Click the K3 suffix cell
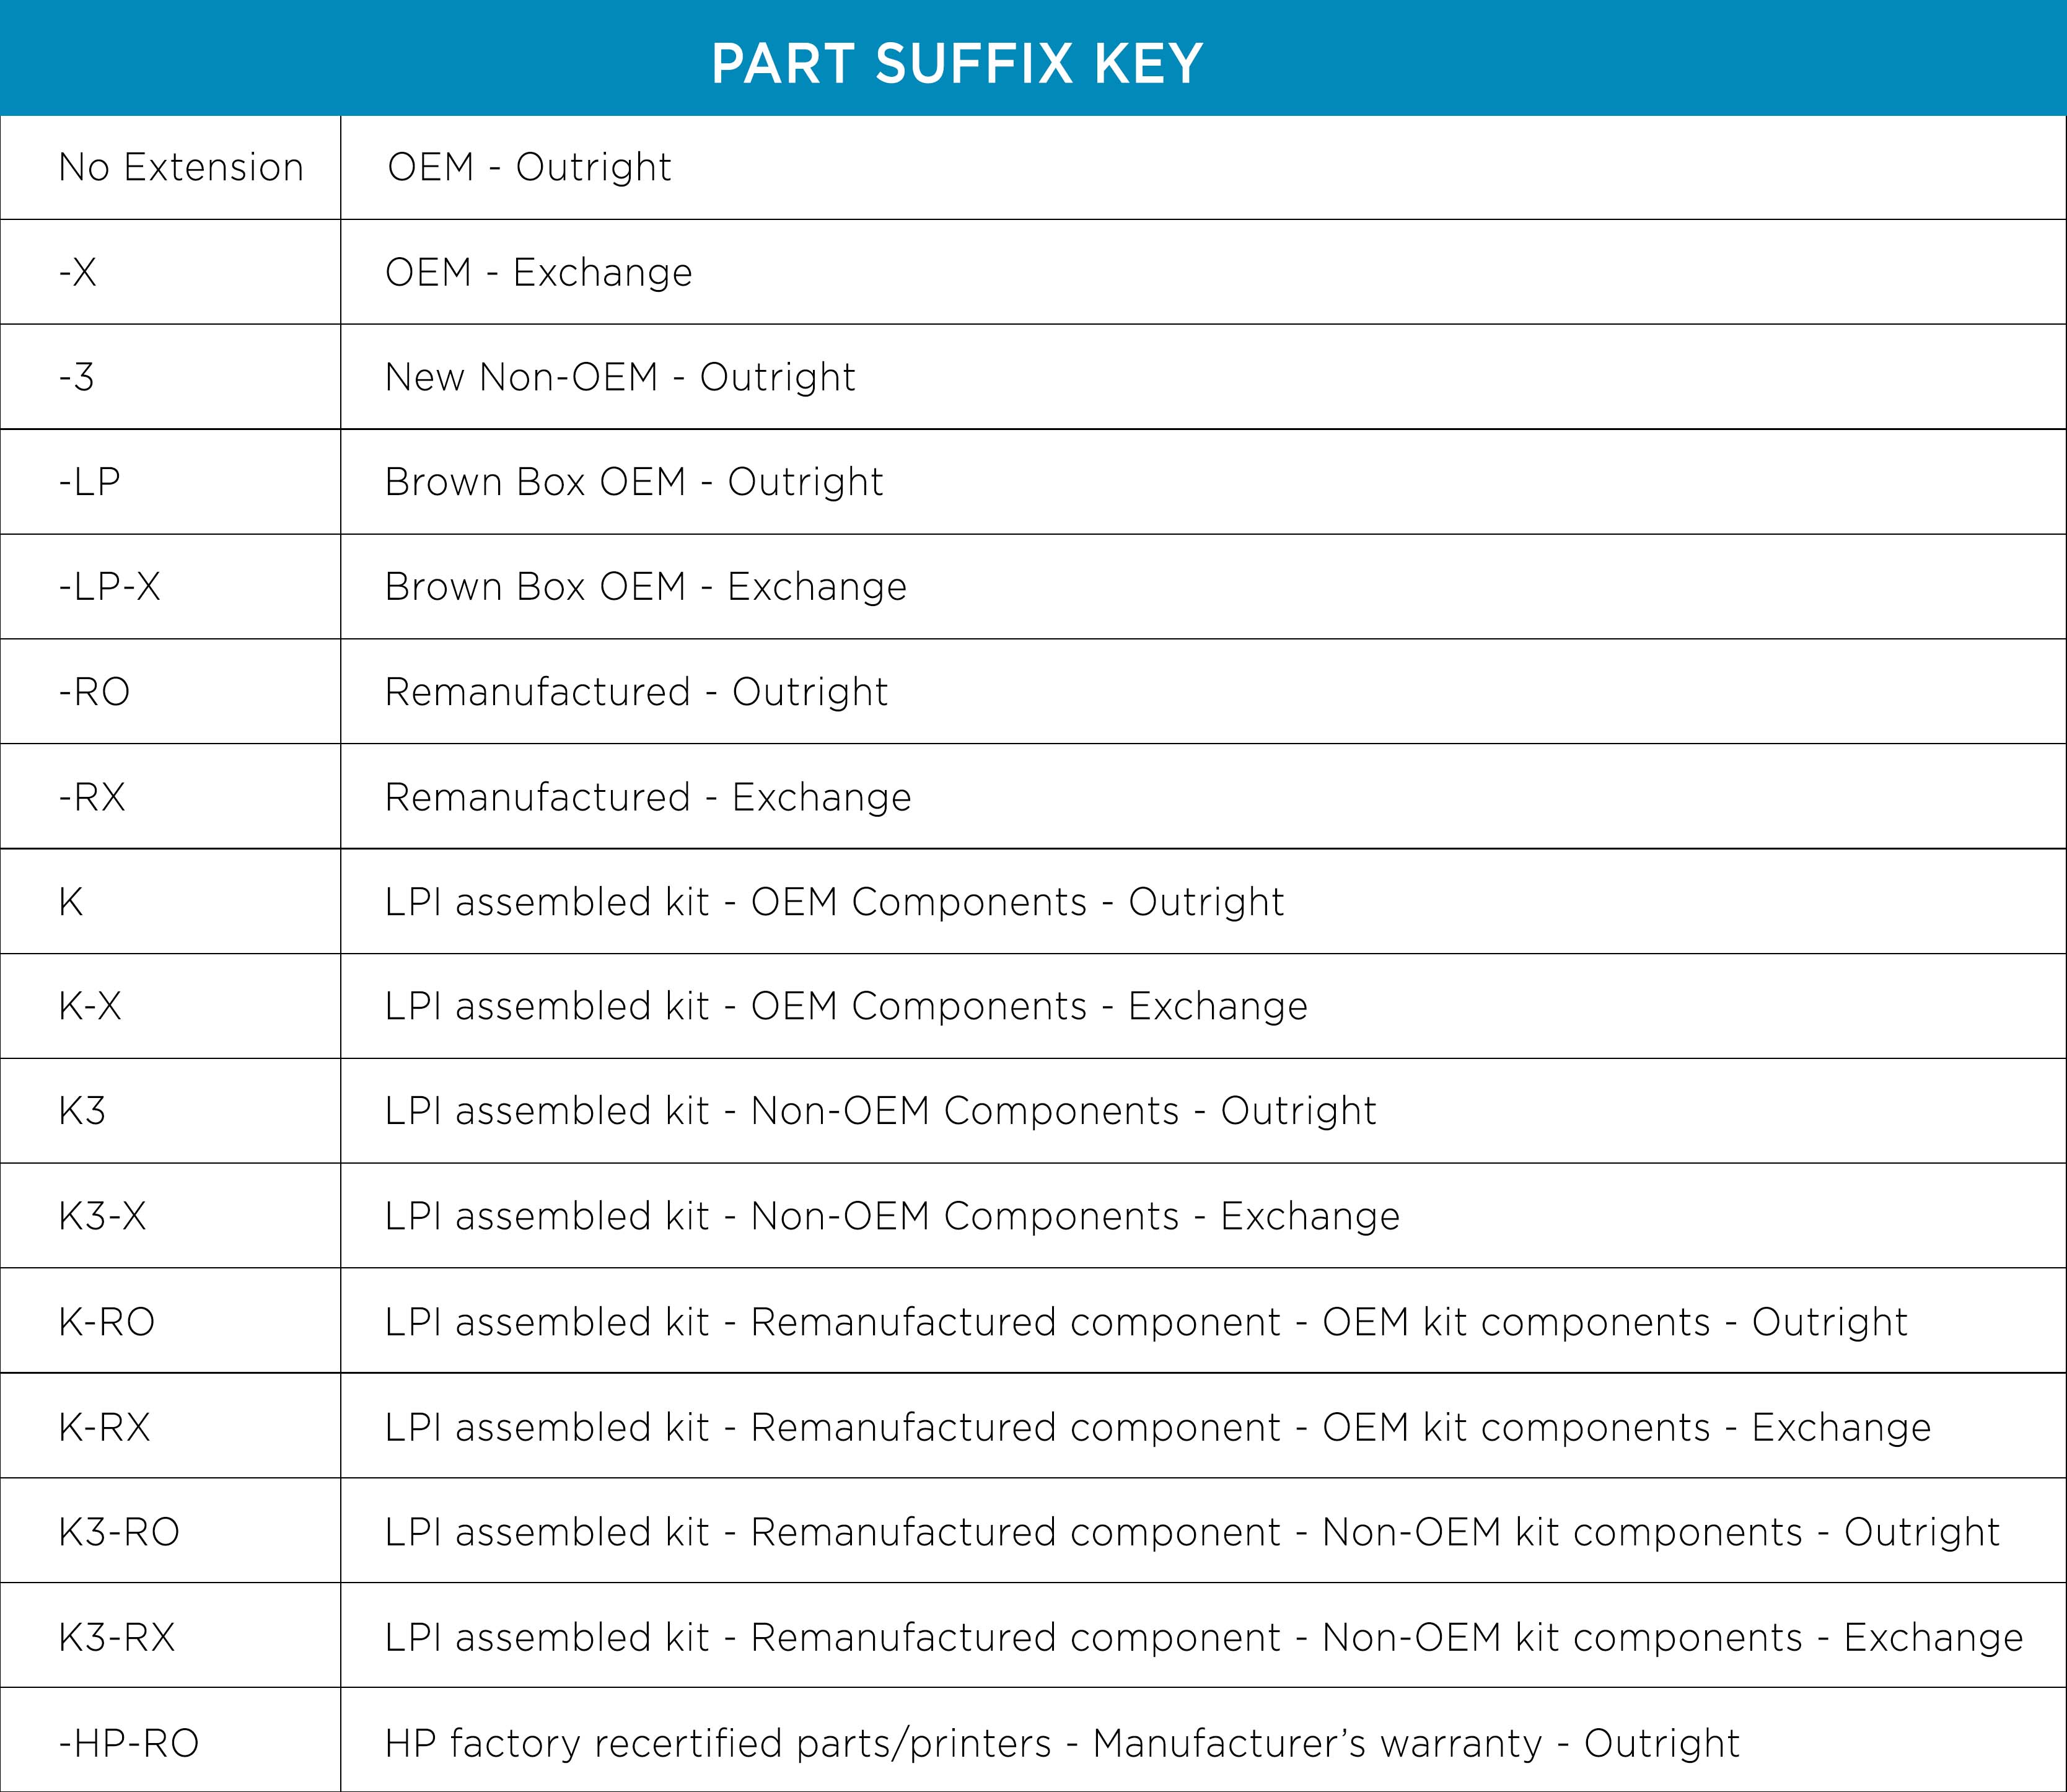The height and width of the screenshot is (1792, 2067). point(170,1111)
